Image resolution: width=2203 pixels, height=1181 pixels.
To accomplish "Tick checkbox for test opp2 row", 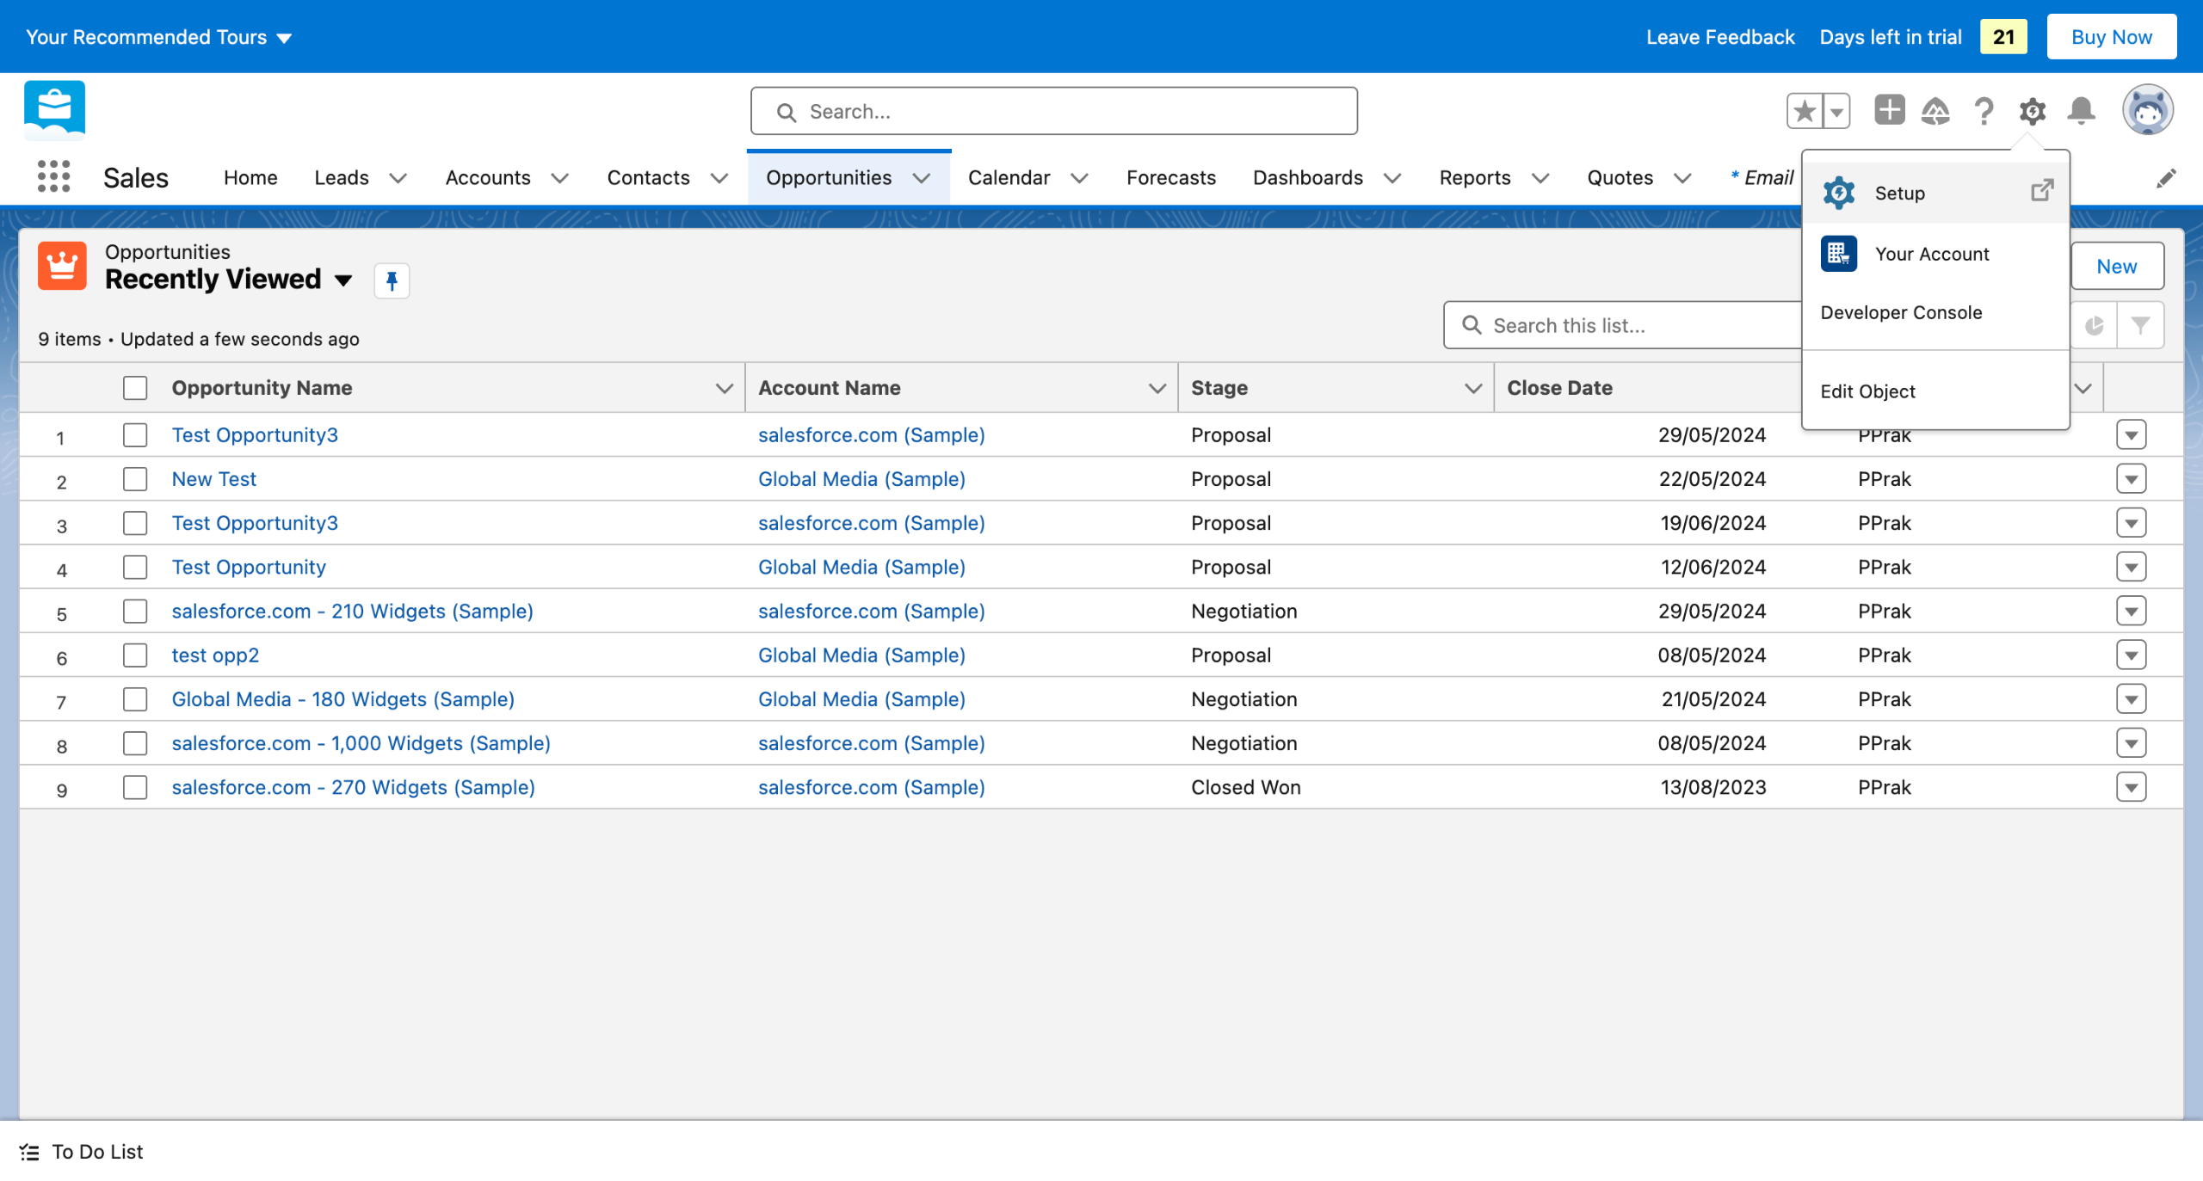I will (x=135, y=655).
